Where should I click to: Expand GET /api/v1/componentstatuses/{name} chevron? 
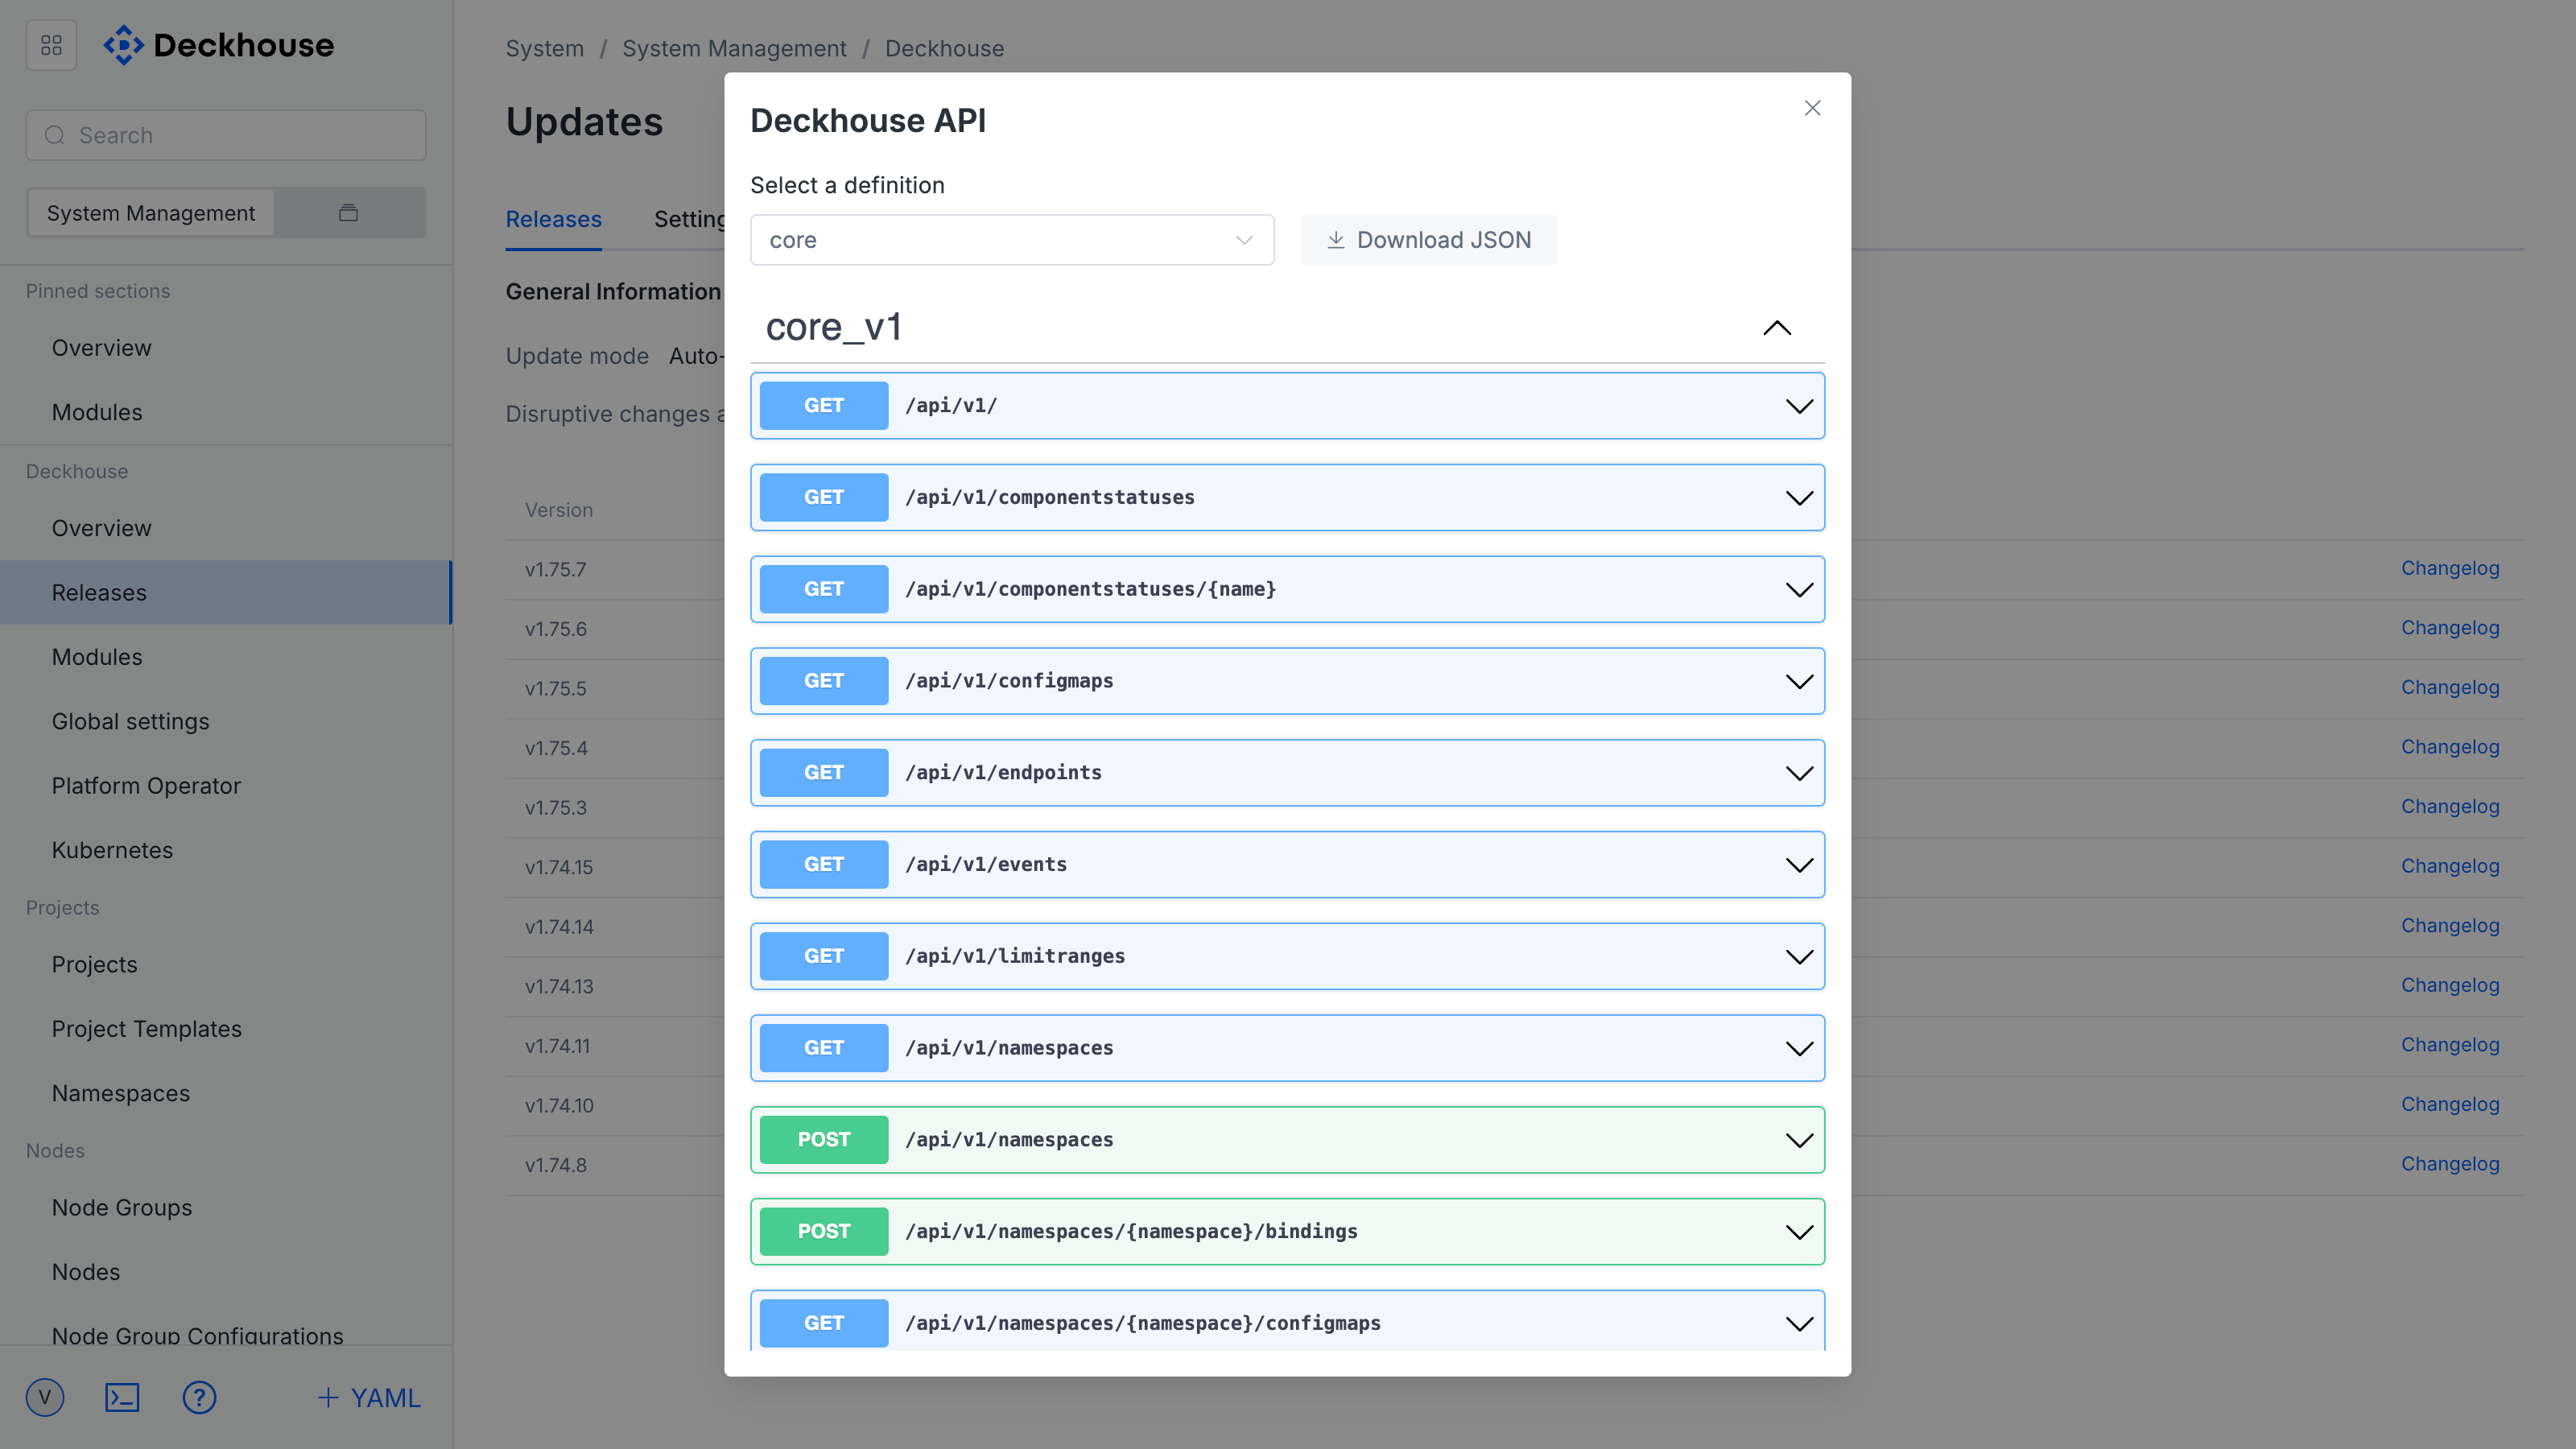[1799, 590]
